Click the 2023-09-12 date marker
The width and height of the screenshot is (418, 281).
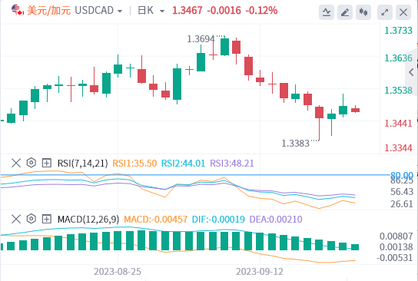[260, 272]
